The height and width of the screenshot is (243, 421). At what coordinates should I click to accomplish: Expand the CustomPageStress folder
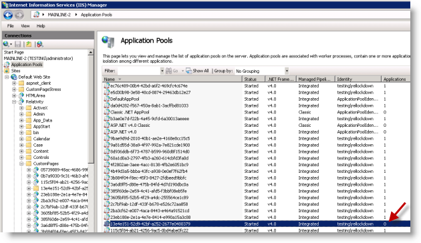(x=14, y=89)
